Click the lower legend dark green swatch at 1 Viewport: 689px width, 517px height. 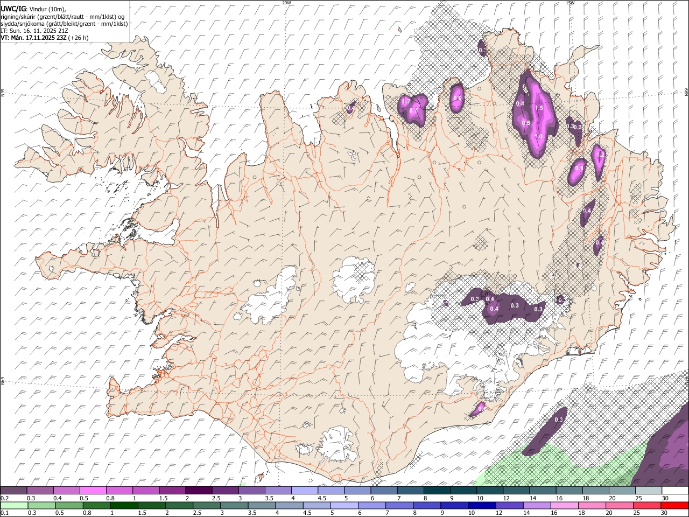click(124, 505)
